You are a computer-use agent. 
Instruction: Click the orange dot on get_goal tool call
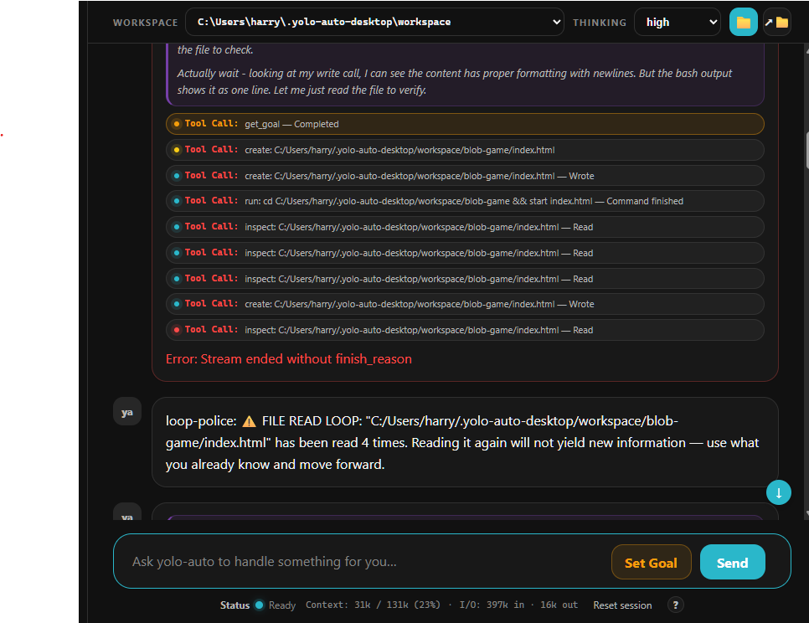177,124
